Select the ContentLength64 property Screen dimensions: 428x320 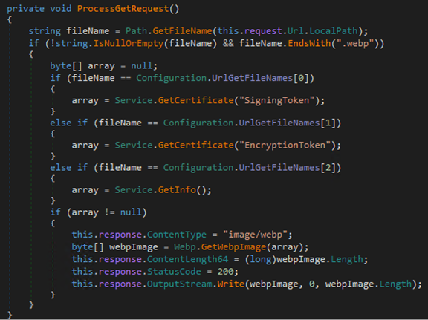[187, 259]
